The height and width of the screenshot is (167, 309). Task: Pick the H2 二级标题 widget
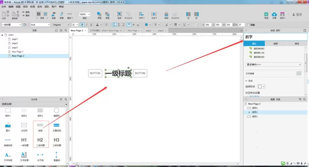[x=40, y=142]
